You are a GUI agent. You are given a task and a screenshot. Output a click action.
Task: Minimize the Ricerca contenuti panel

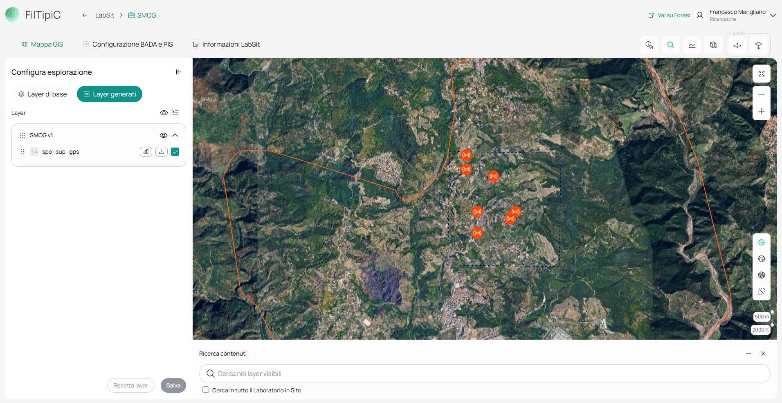click(748, 354)
